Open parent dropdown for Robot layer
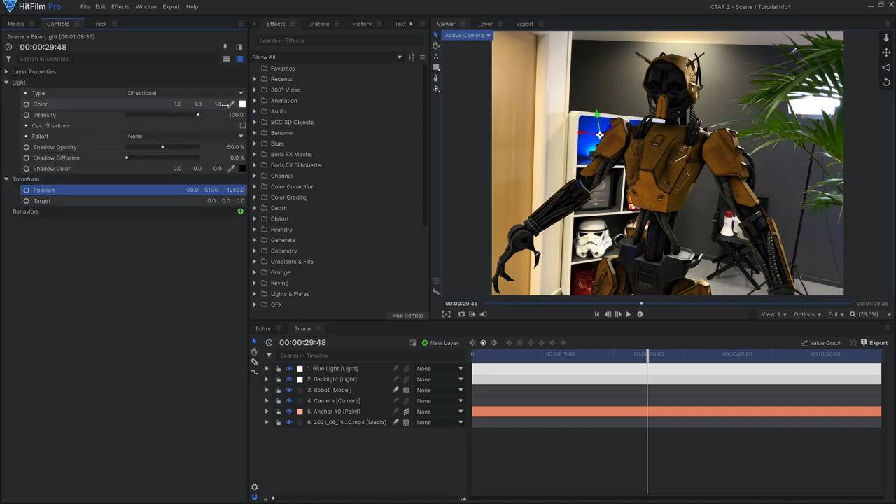Image resolution: width=896 pixels, height=504 pixels. 440,390
